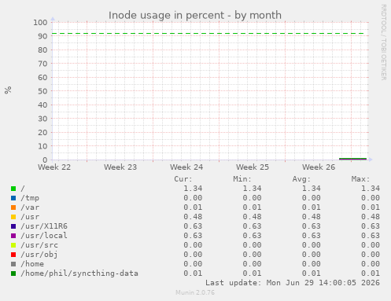Click the data line at the end of Week 26
Image resolution: width=391 pixels, height=301 pixels.
click(x=352, y=159)
